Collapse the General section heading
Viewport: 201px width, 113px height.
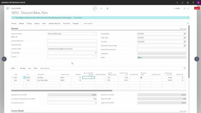pyautogui.click(x=14, y=29)
